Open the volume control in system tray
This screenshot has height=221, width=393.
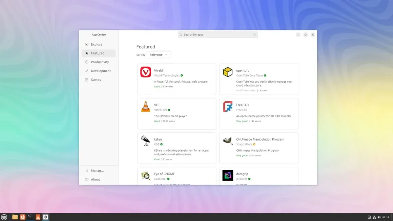click(x=379, y=217)
